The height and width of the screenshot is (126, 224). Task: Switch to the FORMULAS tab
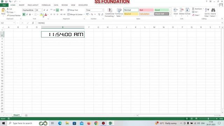pyautogui.click(x=46, y=5)
